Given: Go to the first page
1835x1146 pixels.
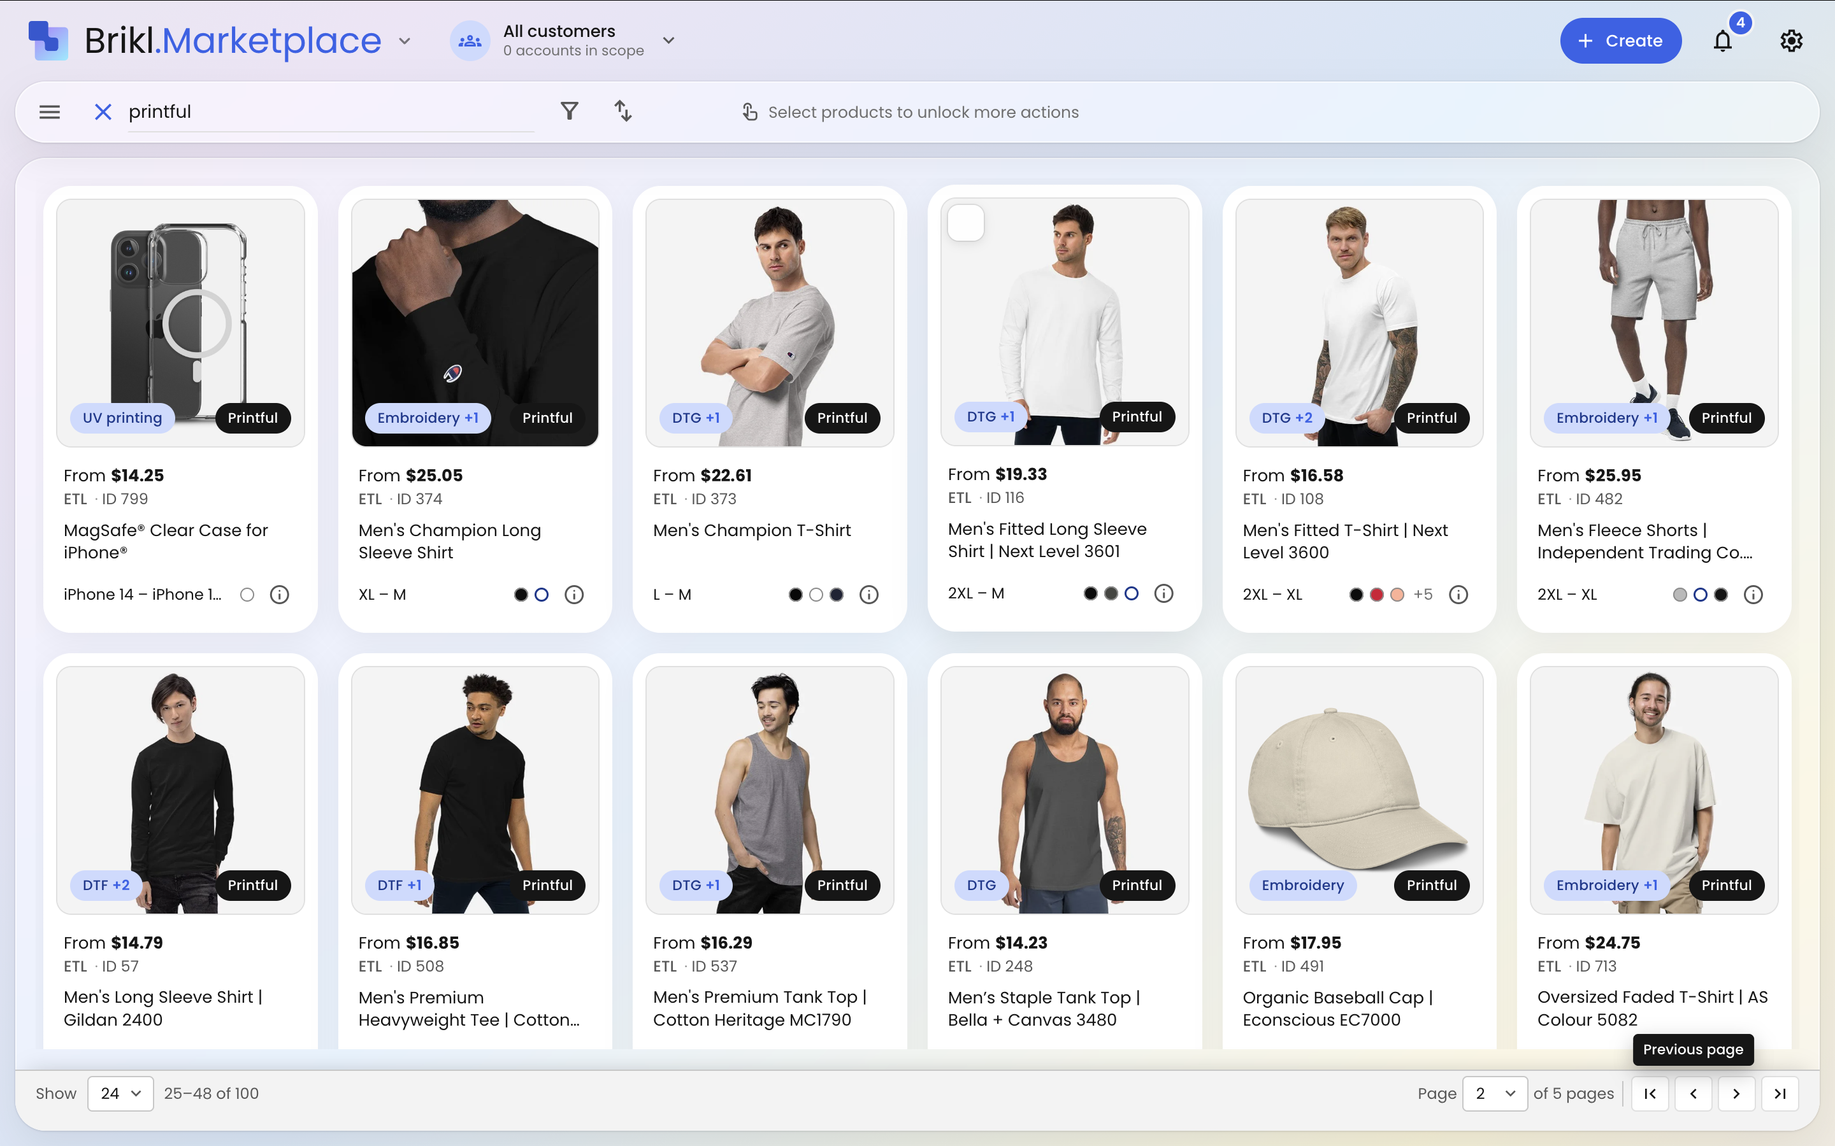Looking at the screenshot, I should coord(1650,1094).
